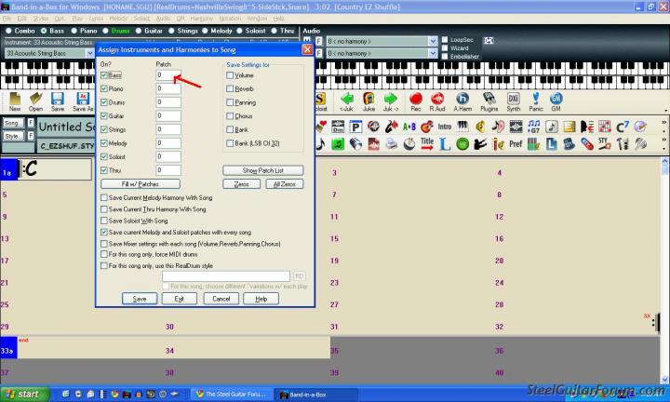Click the Band-in-a-Box taskbar item
This screenshot has width=670, height=402.
tap(315, 395)
